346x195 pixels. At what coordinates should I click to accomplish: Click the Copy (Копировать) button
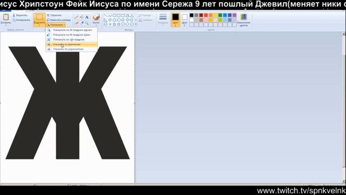point(22,20)
